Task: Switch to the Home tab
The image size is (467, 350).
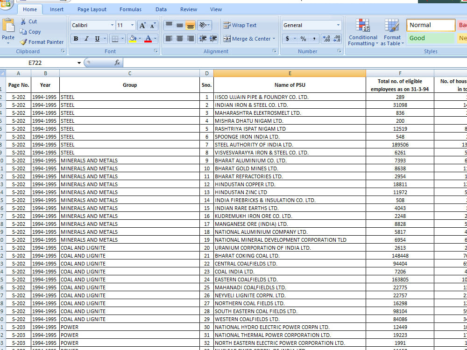Action: (30, 9)
